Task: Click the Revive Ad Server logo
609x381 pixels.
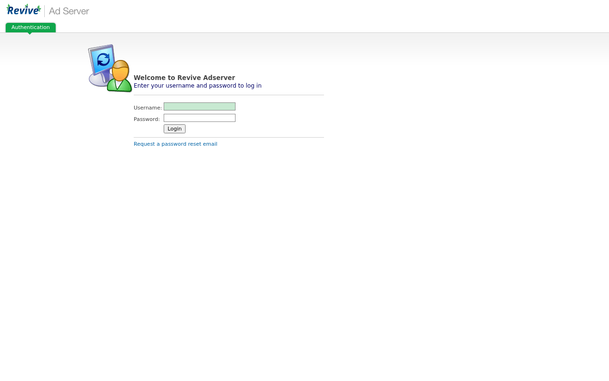Action: (48, 10)
